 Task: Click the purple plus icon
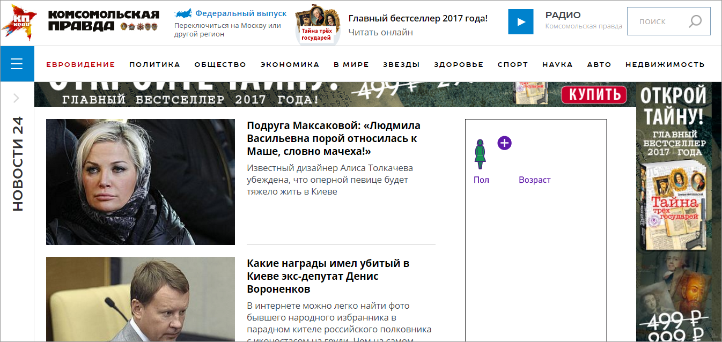504,143
